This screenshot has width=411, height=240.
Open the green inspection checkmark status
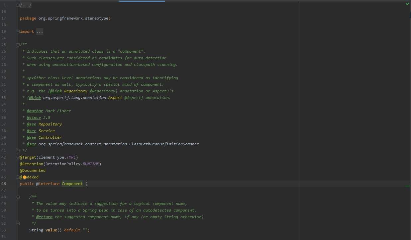pyautogui.click(x=407, y=4)
